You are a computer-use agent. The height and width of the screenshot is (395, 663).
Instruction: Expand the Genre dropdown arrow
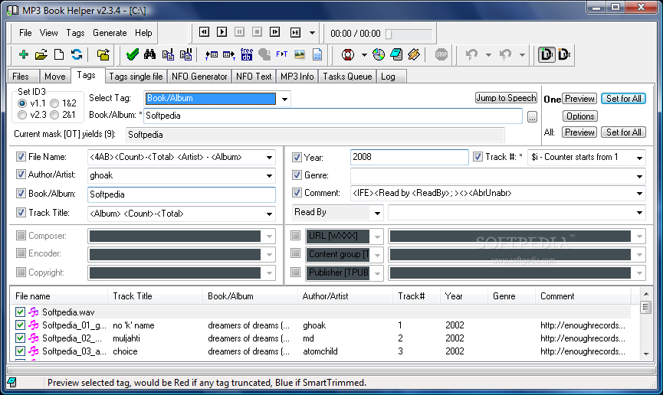[639, 177]
